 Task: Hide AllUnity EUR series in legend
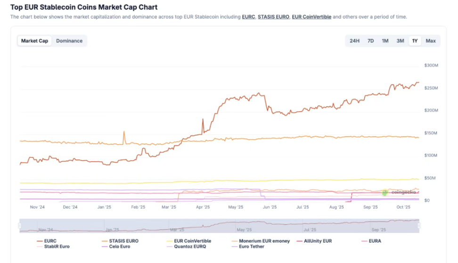318,241
